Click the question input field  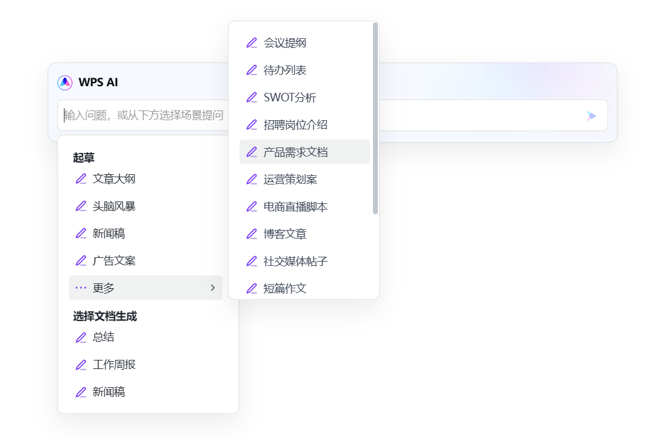146,115
